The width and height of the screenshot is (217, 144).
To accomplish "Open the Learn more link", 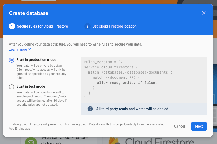I will [18, 49].
